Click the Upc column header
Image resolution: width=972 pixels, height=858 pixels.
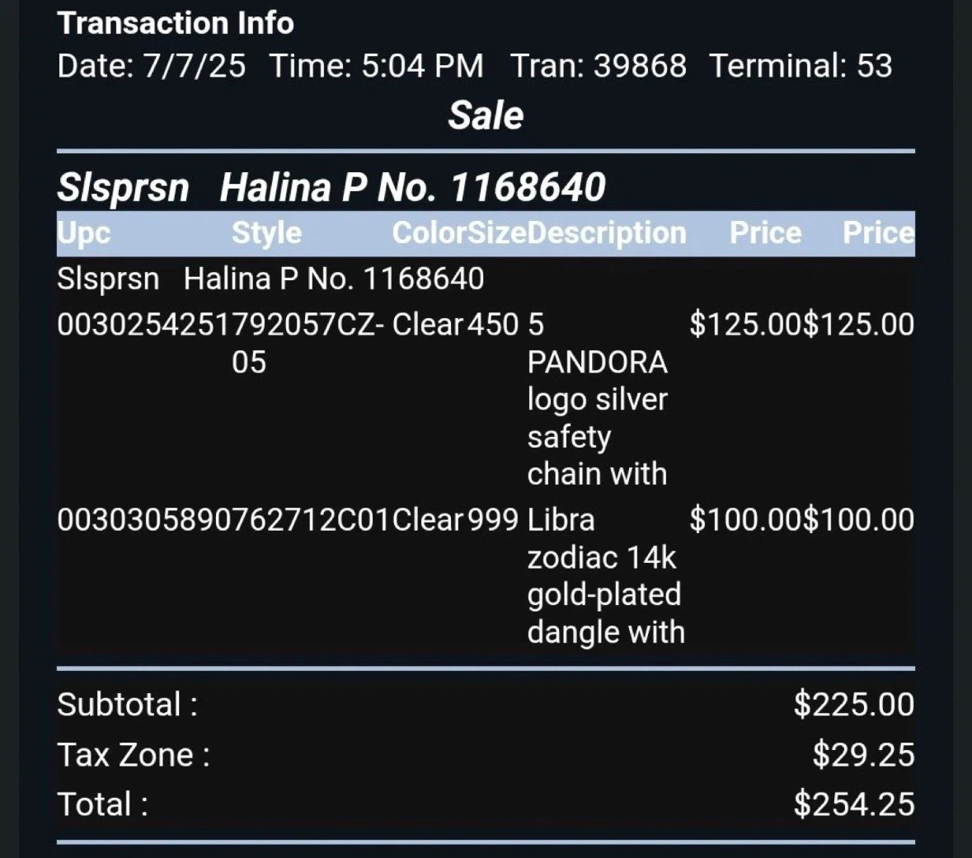84,233
